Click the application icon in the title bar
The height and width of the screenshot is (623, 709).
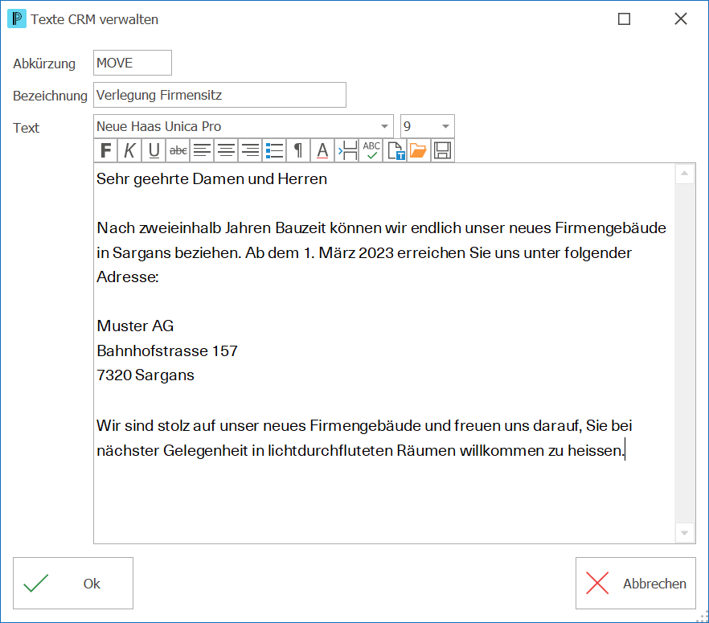pyautogui.click(x=17, y=19)
